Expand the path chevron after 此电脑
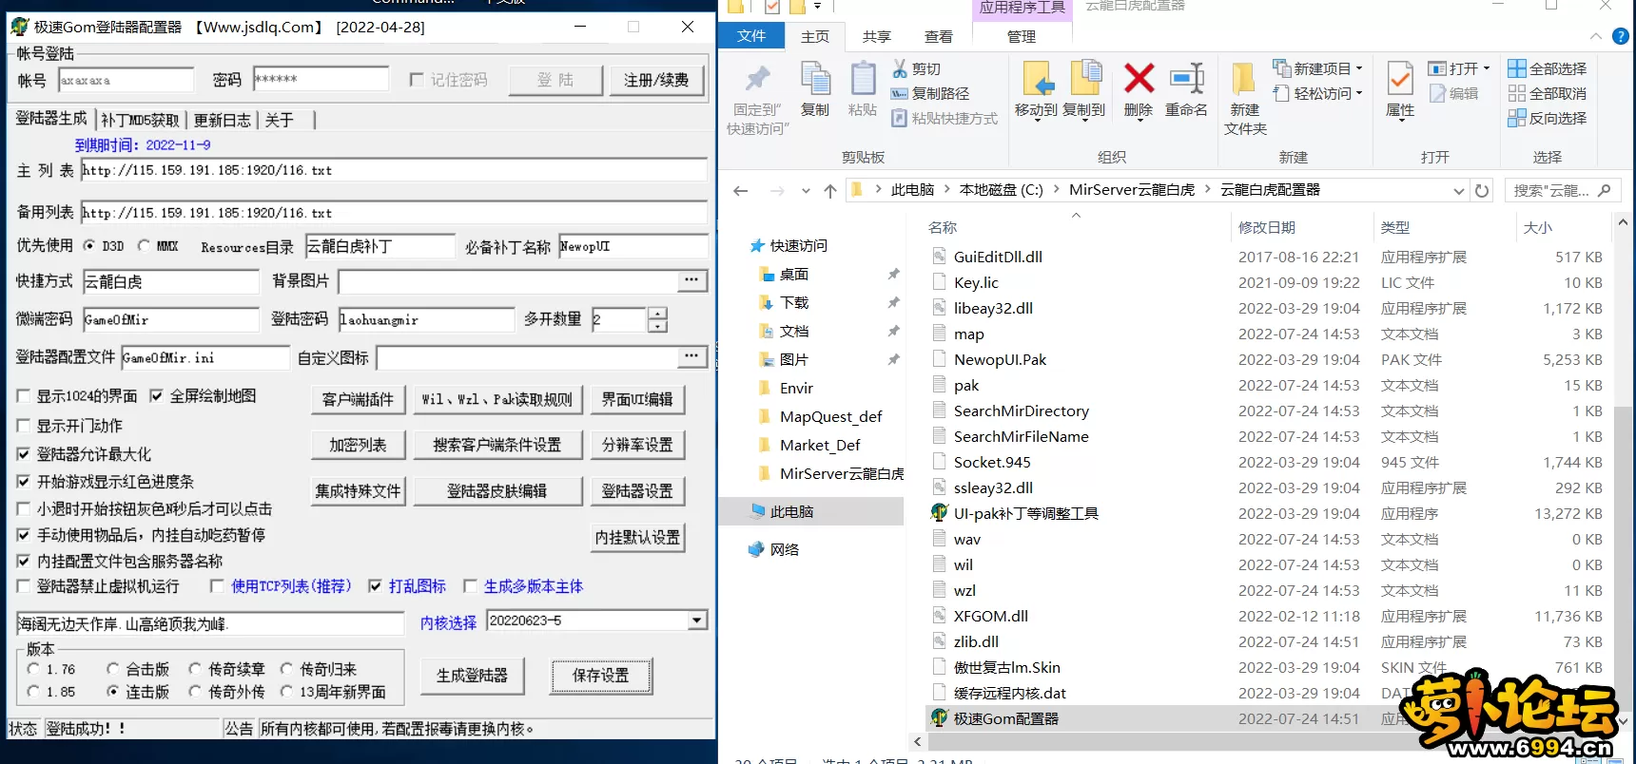Viewport: 1636px width, 764px height. tap(946, 189)
